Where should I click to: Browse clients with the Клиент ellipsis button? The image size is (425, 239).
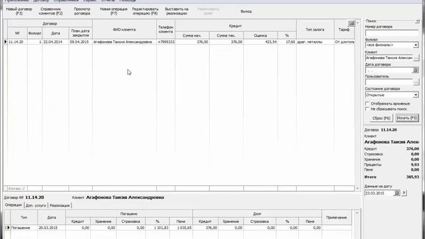416,58
